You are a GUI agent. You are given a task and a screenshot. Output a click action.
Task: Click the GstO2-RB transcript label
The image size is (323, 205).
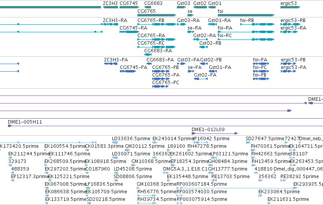(210, 43)
